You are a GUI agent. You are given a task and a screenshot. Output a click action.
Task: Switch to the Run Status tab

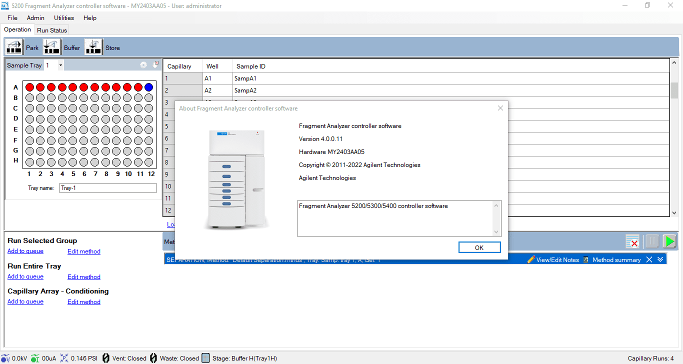(x=51, y=30)
